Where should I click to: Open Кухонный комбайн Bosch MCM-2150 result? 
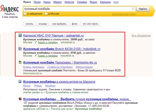[x=62, y=49]
